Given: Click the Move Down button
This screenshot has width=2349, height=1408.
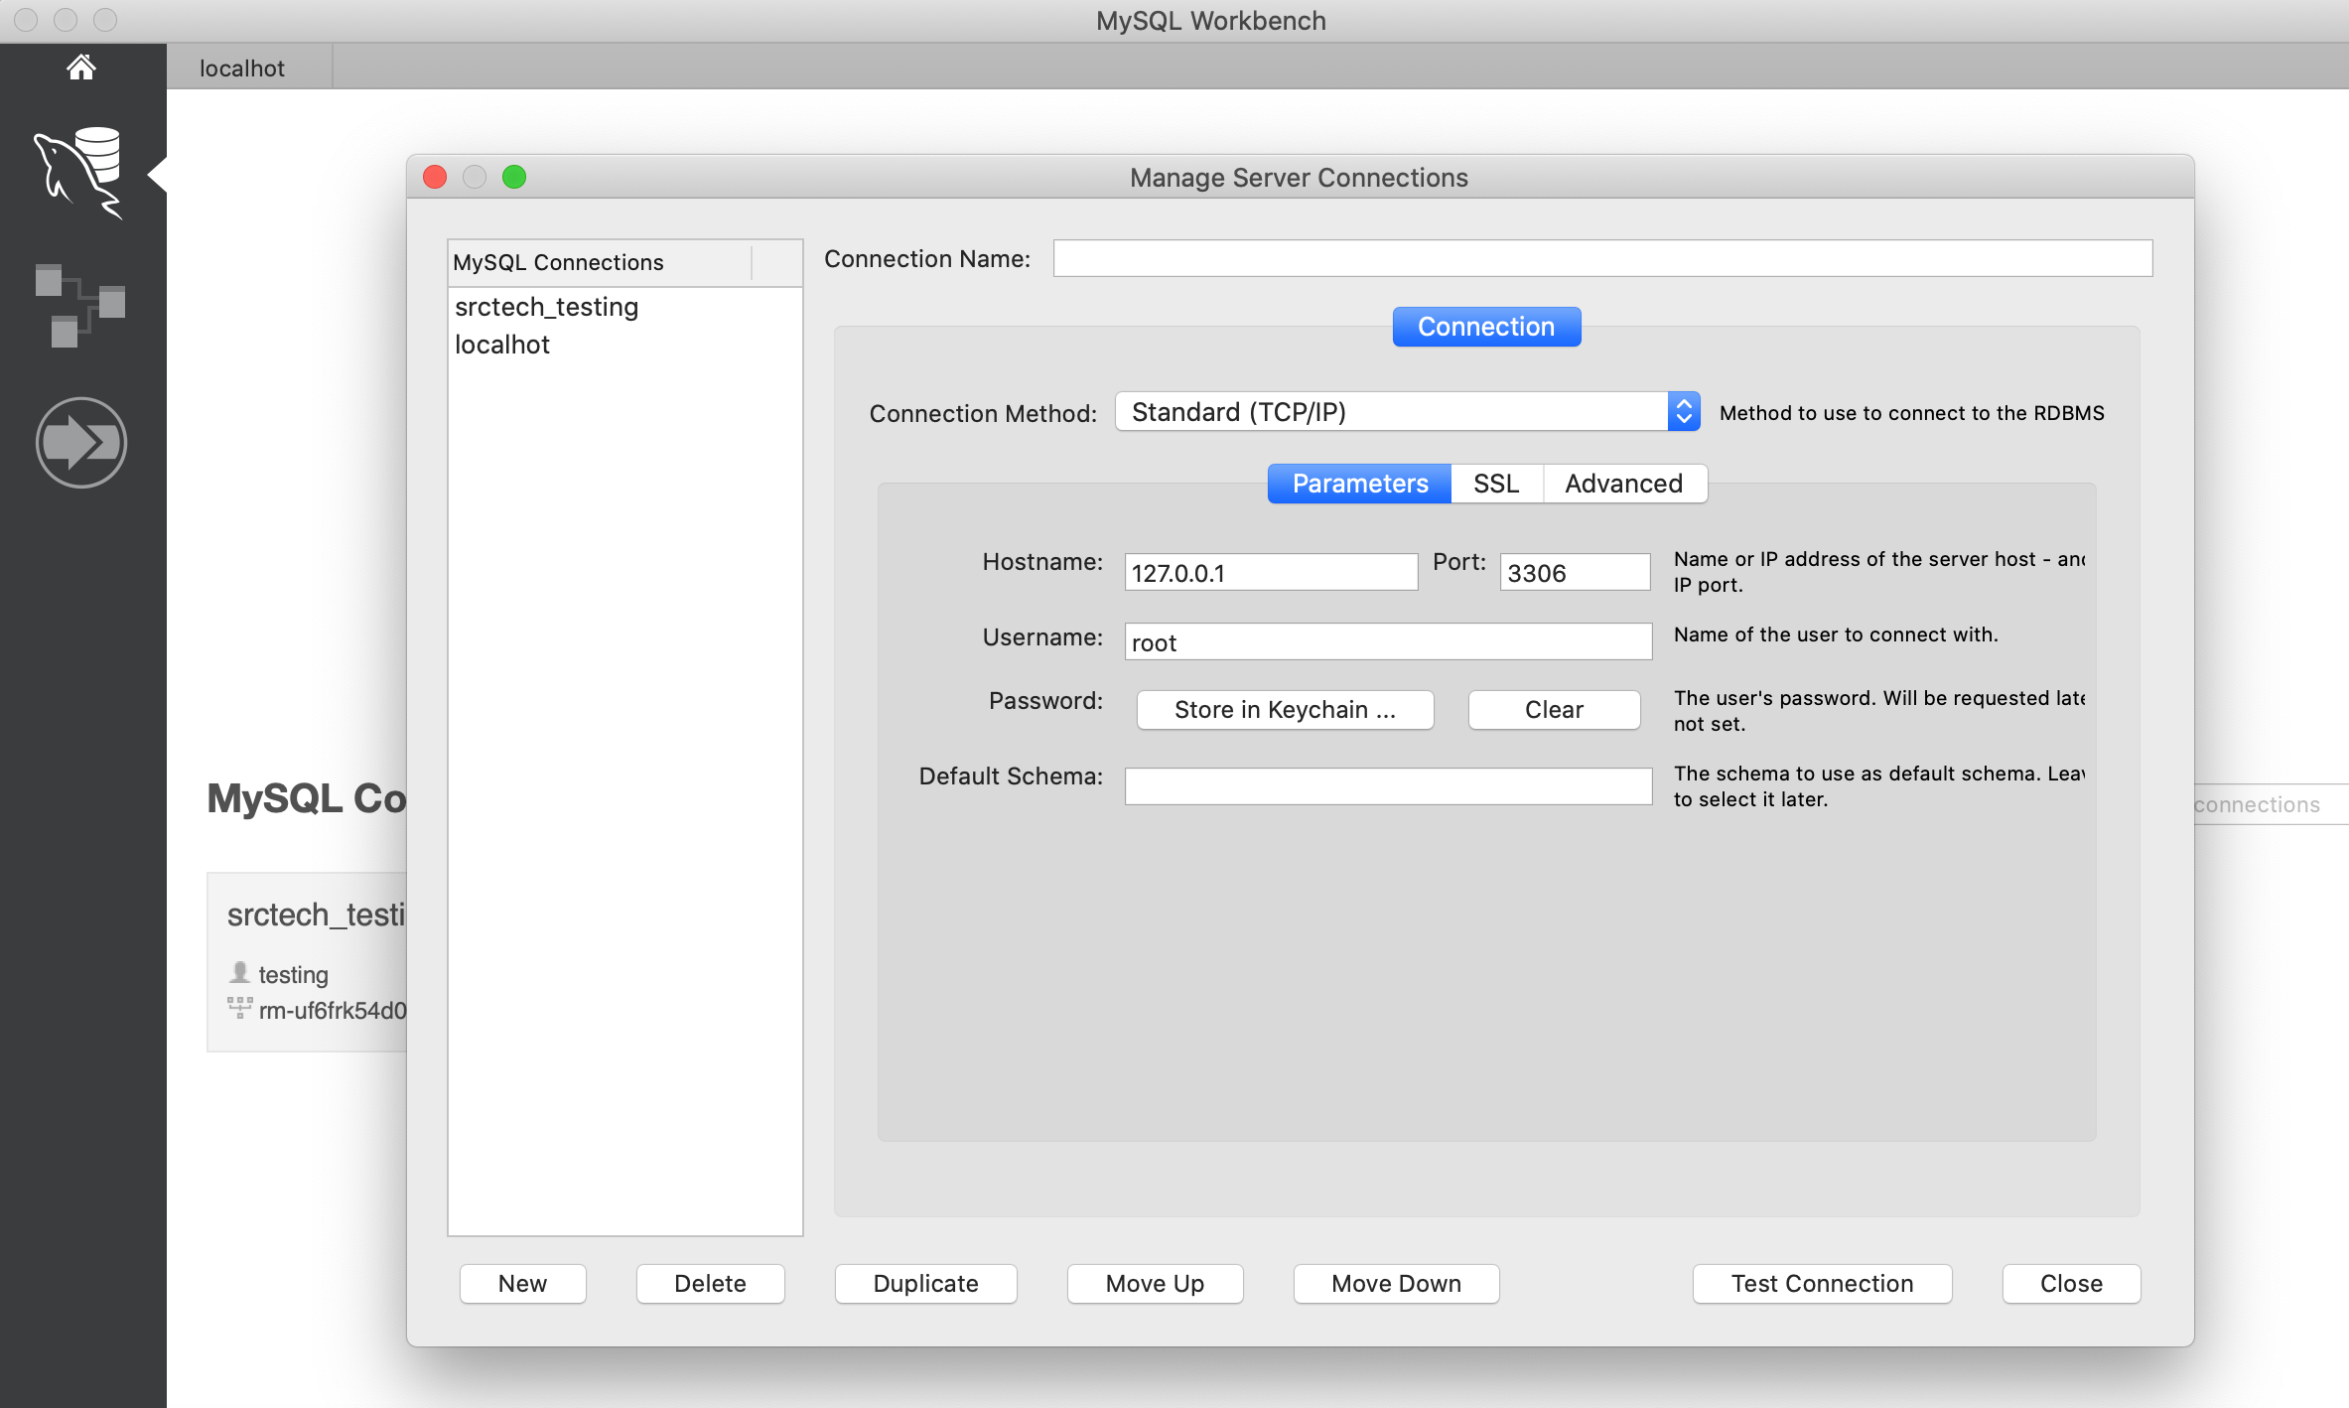Looking at the screenshot, I should point(1396,1284).
